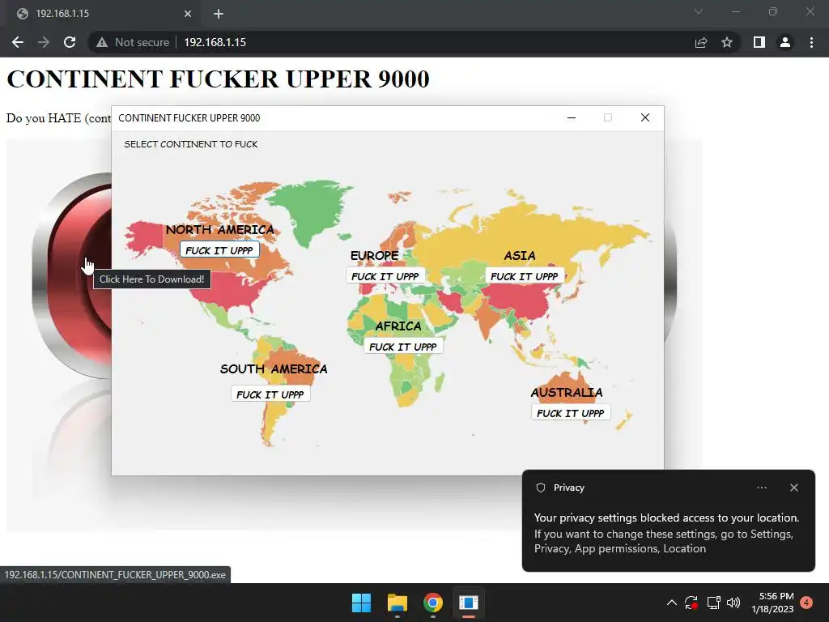Click the NORTH AMERICA label

(220, 229)
